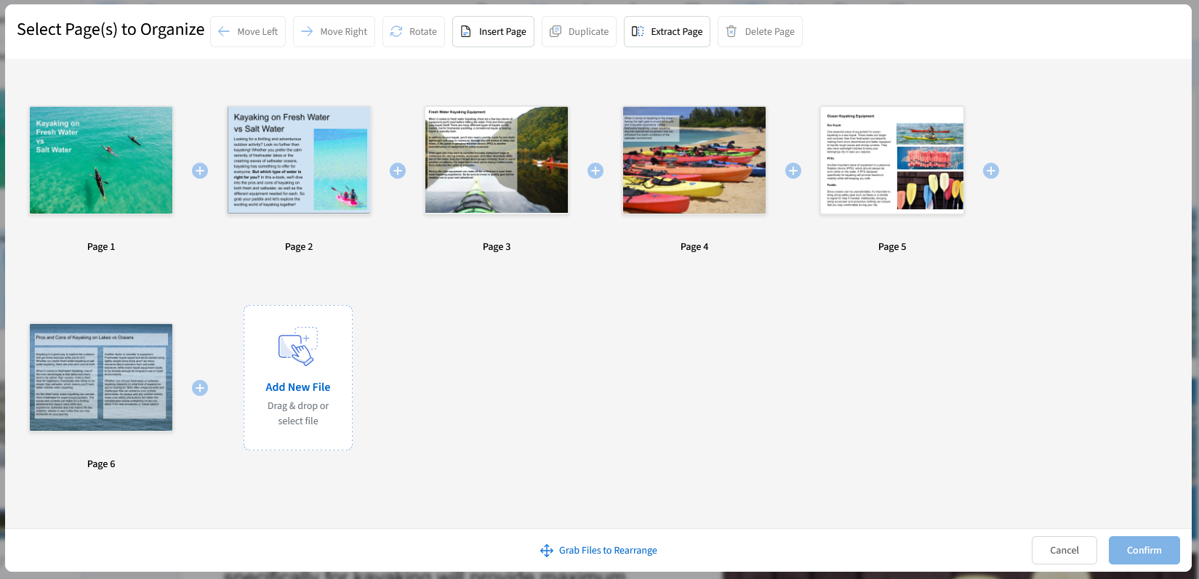Click the 'Page 2' label
This screenshot has height=579, width=1199.
click(x=299, y=247)
